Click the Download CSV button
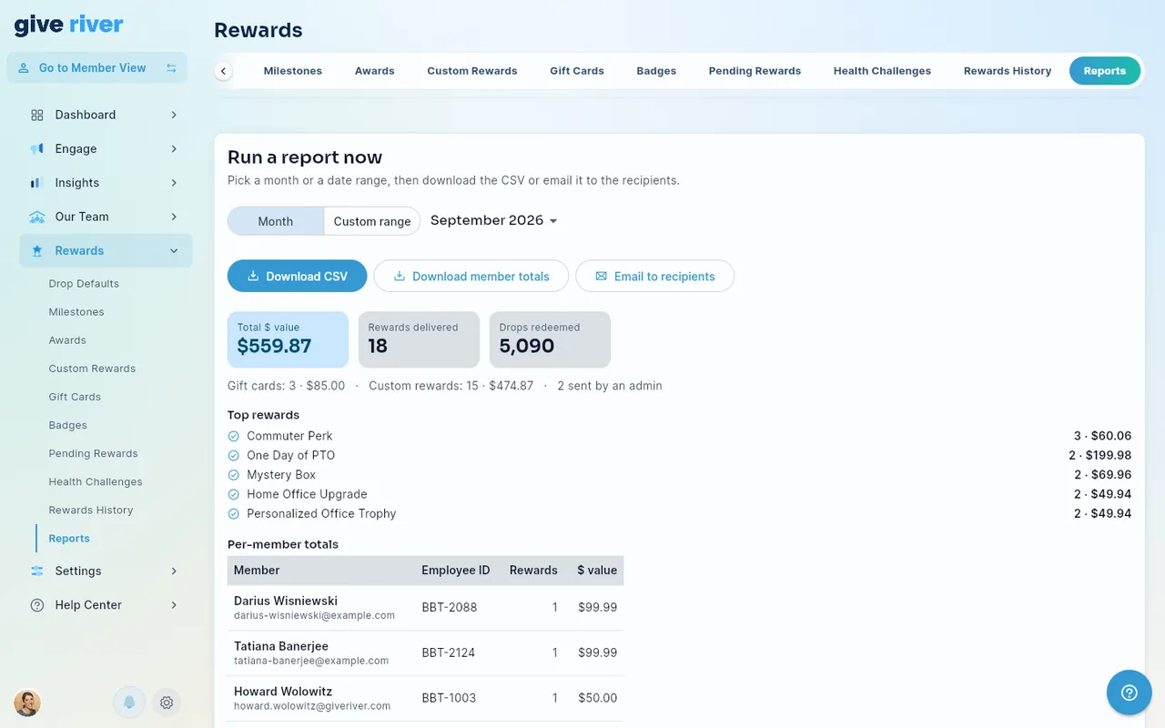This screenshot has height=728, width=1165. point(298,277)
